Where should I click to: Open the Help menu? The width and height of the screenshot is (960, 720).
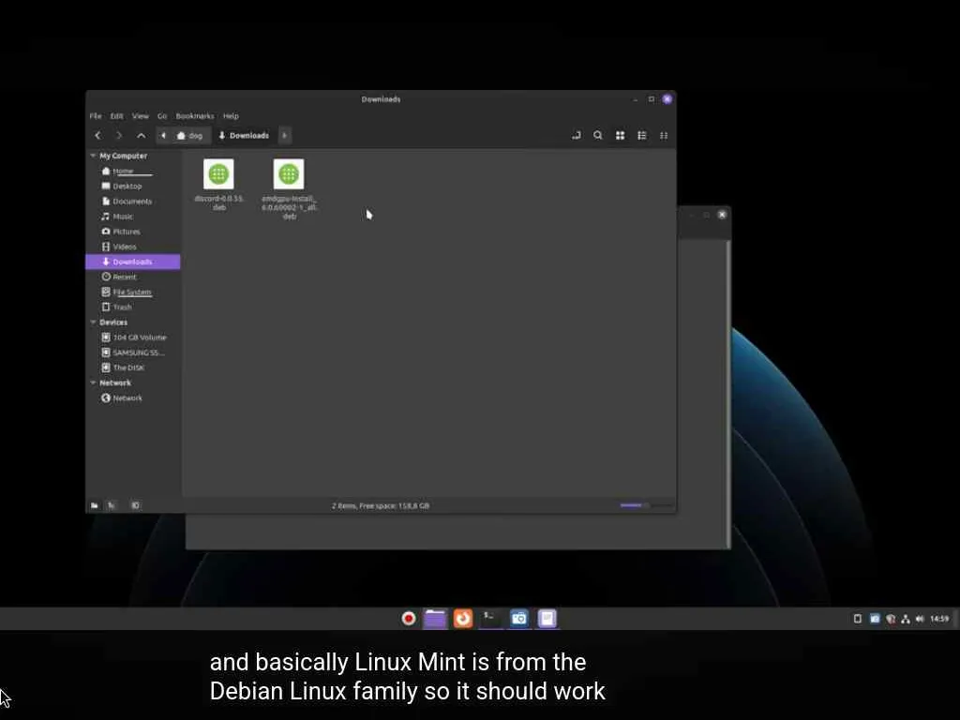pos(231,115)
